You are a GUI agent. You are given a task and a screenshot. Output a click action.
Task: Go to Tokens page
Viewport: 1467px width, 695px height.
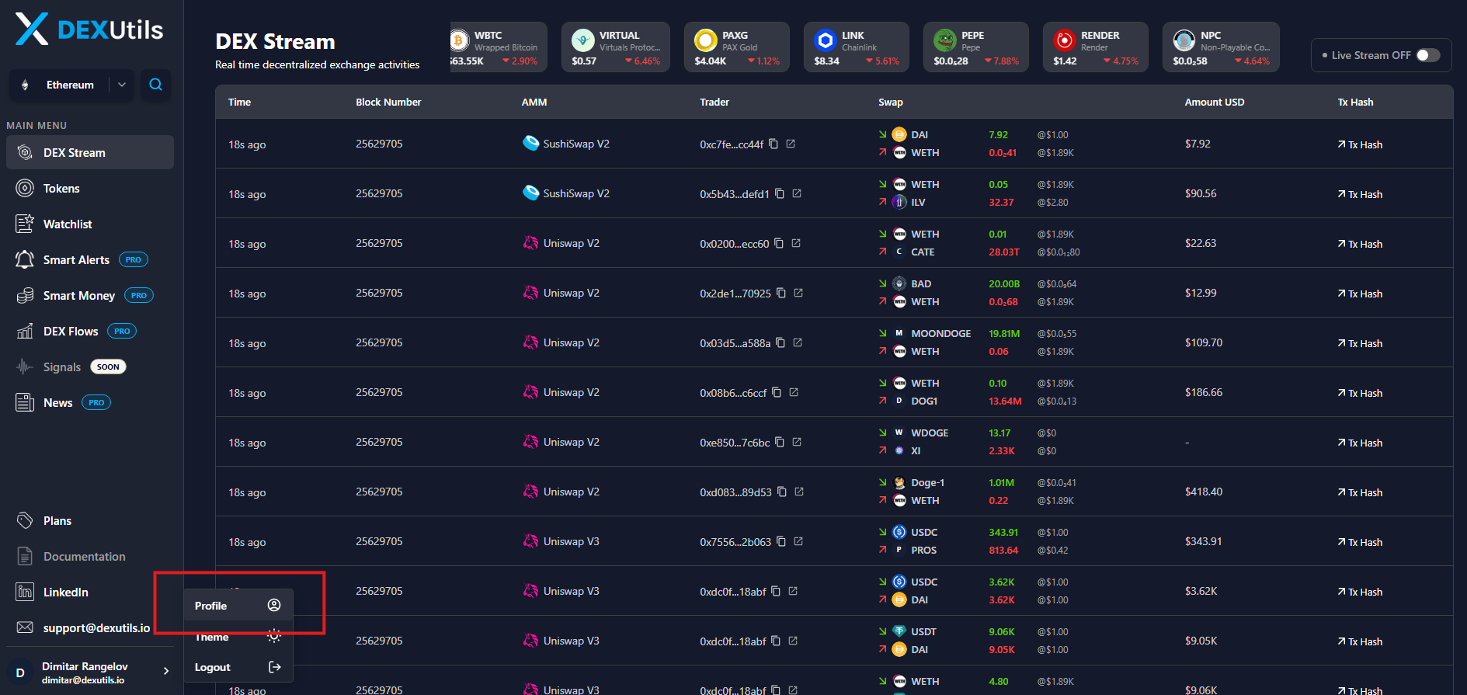coord(90,188)
